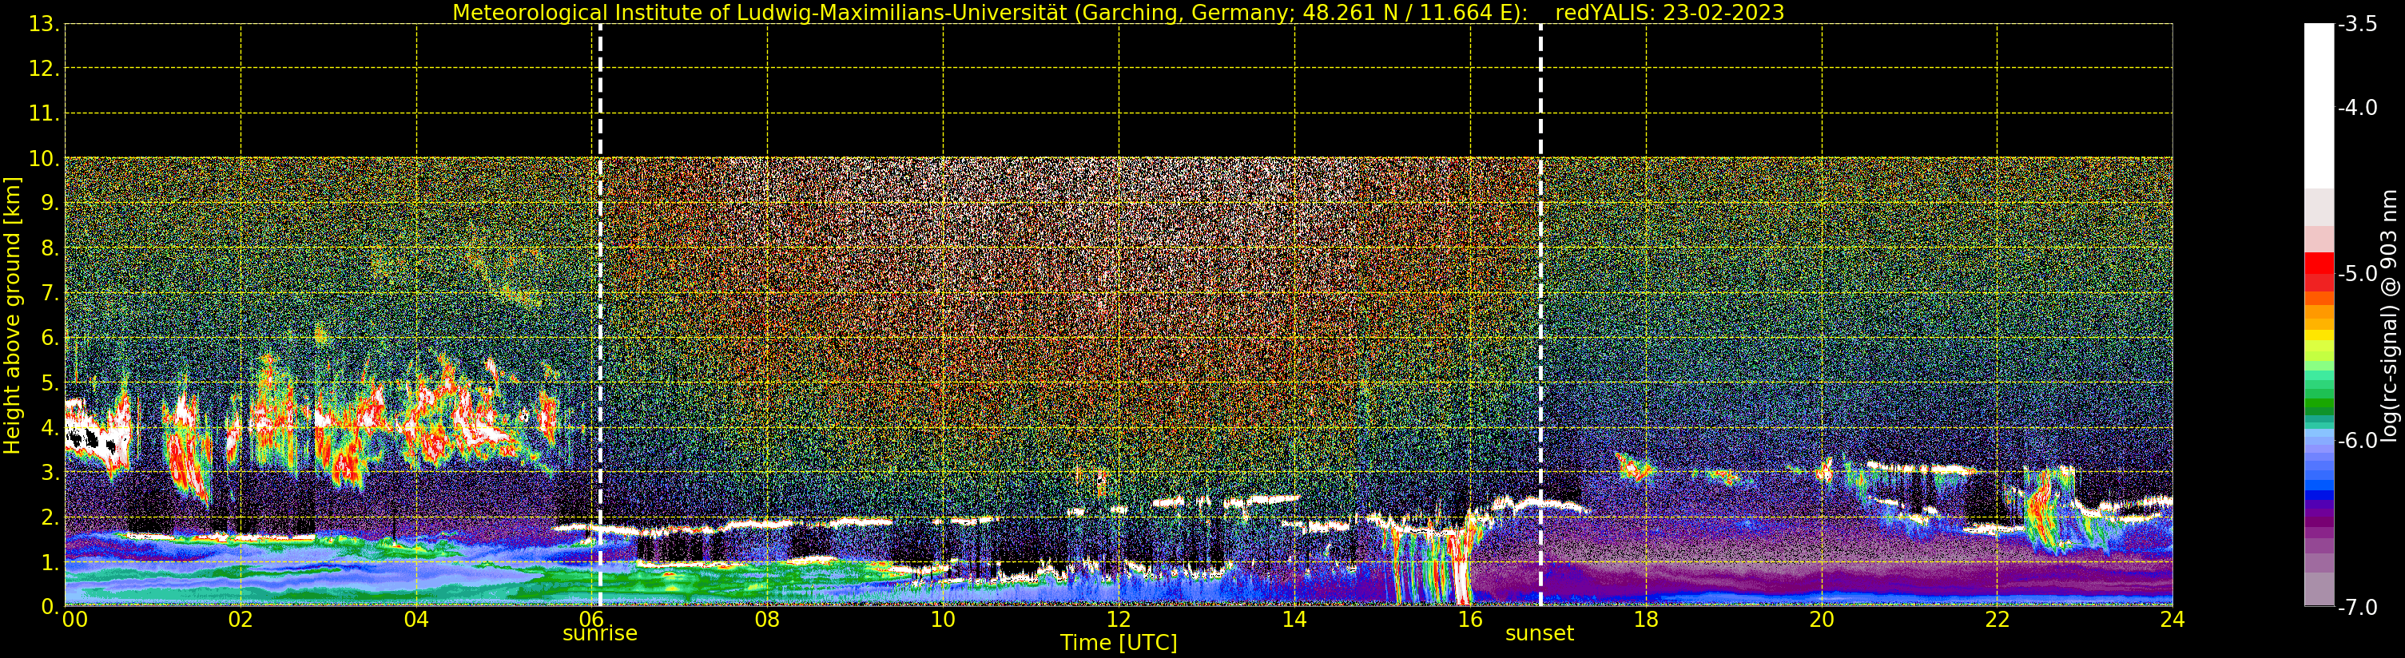The image size is (2405, 658).
Task: Click the dashed white sunset marker line
Action: [x=1540, y=315]
